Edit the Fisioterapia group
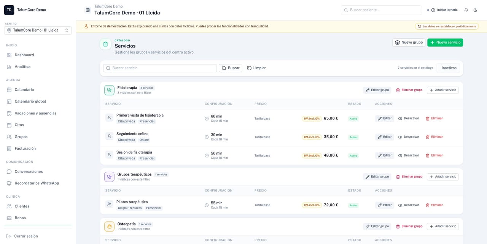This screenshot has width=487, height=244. (x=377, y=90)
